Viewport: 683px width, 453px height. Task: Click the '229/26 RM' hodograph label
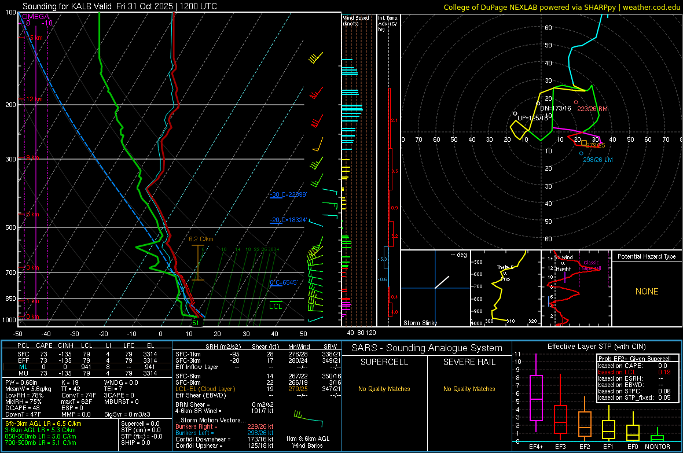592,109
